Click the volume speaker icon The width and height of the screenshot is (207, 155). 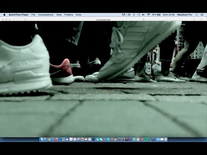pyautogui.click(x=144, y=15)
